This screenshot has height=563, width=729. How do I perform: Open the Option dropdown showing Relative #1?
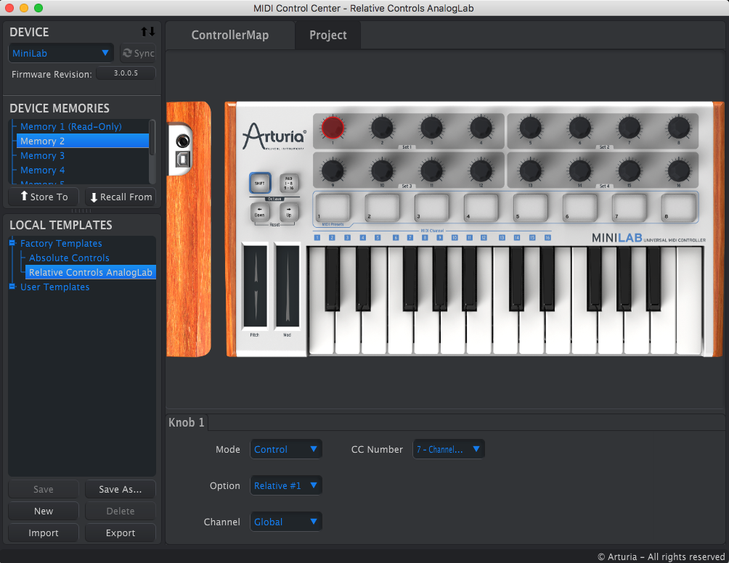(x=286, y=485)
